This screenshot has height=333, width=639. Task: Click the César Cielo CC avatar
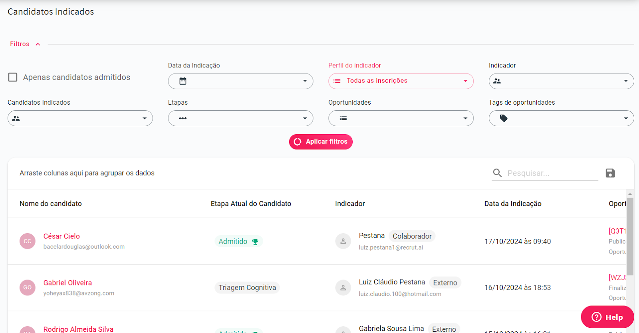pos(27,241)
